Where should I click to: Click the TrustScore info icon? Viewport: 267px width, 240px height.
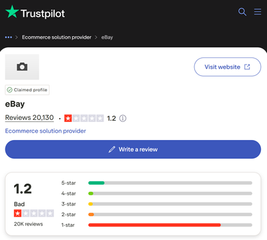pyautogui.click(x=123, y=118)
